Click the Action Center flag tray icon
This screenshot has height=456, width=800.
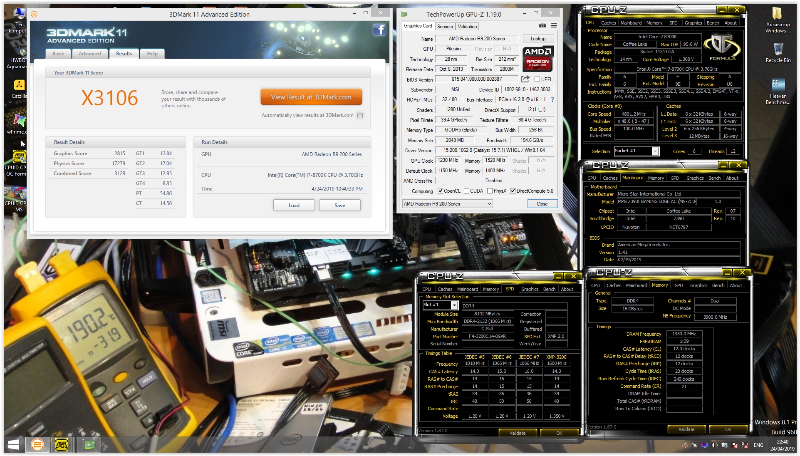(734, 445)
